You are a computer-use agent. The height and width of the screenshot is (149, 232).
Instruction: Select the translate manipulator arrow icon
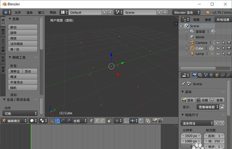pyautogui.click(x=57, y=121)
